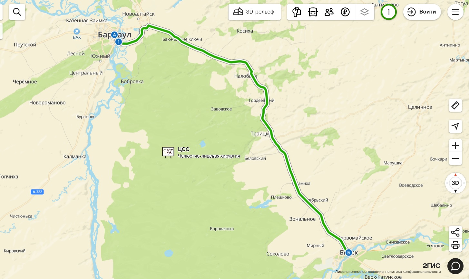Print the map with printer icon

[x=455, y=245]
